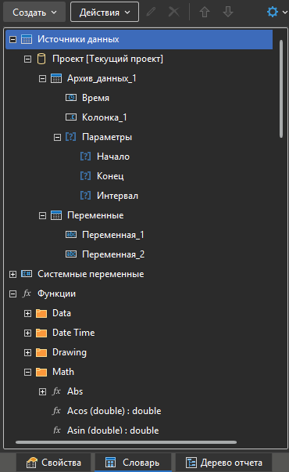
Task: Select the Интервал parameter
Action: point(117,196)
